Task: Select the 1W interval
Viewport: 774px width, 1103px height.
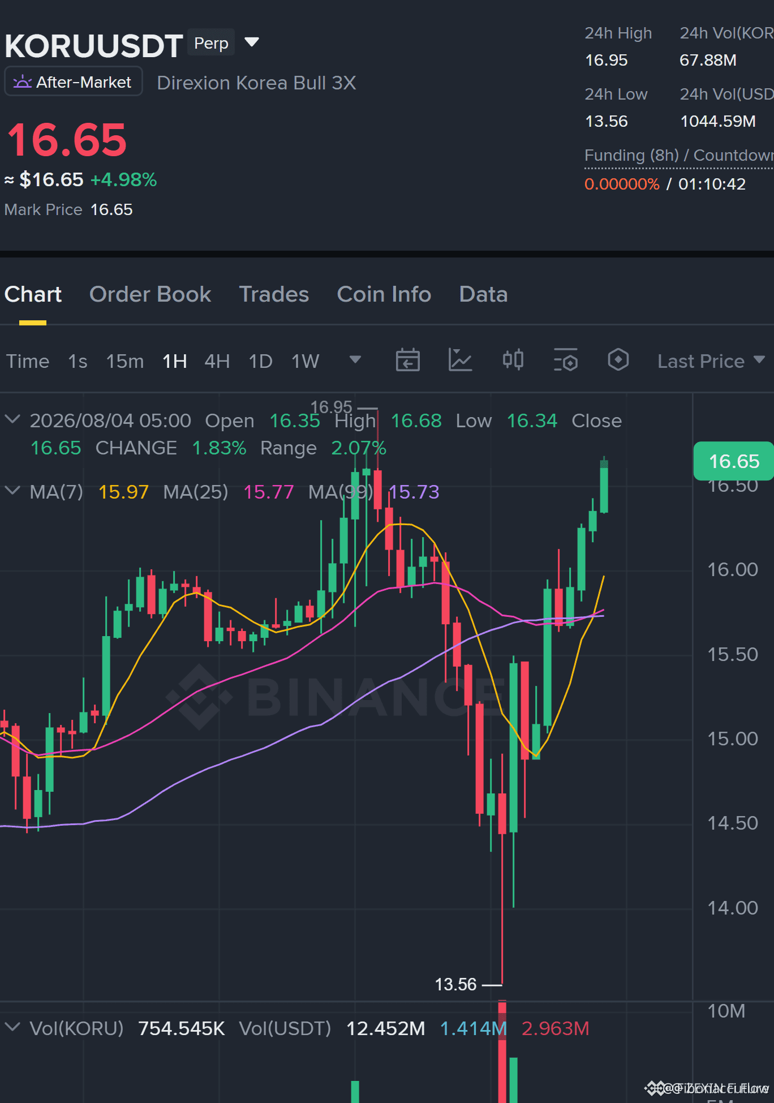Action: 306,361
